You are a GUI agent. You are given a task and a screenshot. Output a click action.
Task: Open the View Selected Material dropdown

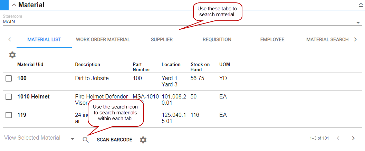pyautogui.click(x=39, y=138)
